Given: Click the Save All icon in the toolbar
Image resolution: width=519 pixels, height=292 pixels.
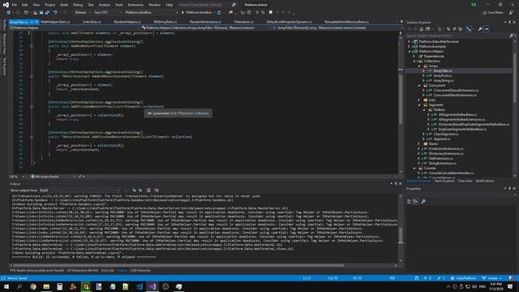Looking at the screenshot, I should coord(47,13).
